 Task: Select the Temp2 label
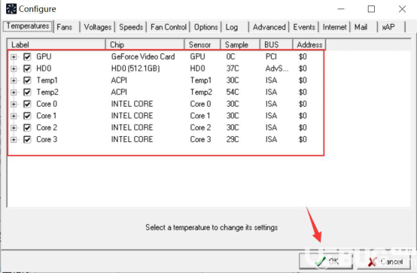click(x=47, y=93)
